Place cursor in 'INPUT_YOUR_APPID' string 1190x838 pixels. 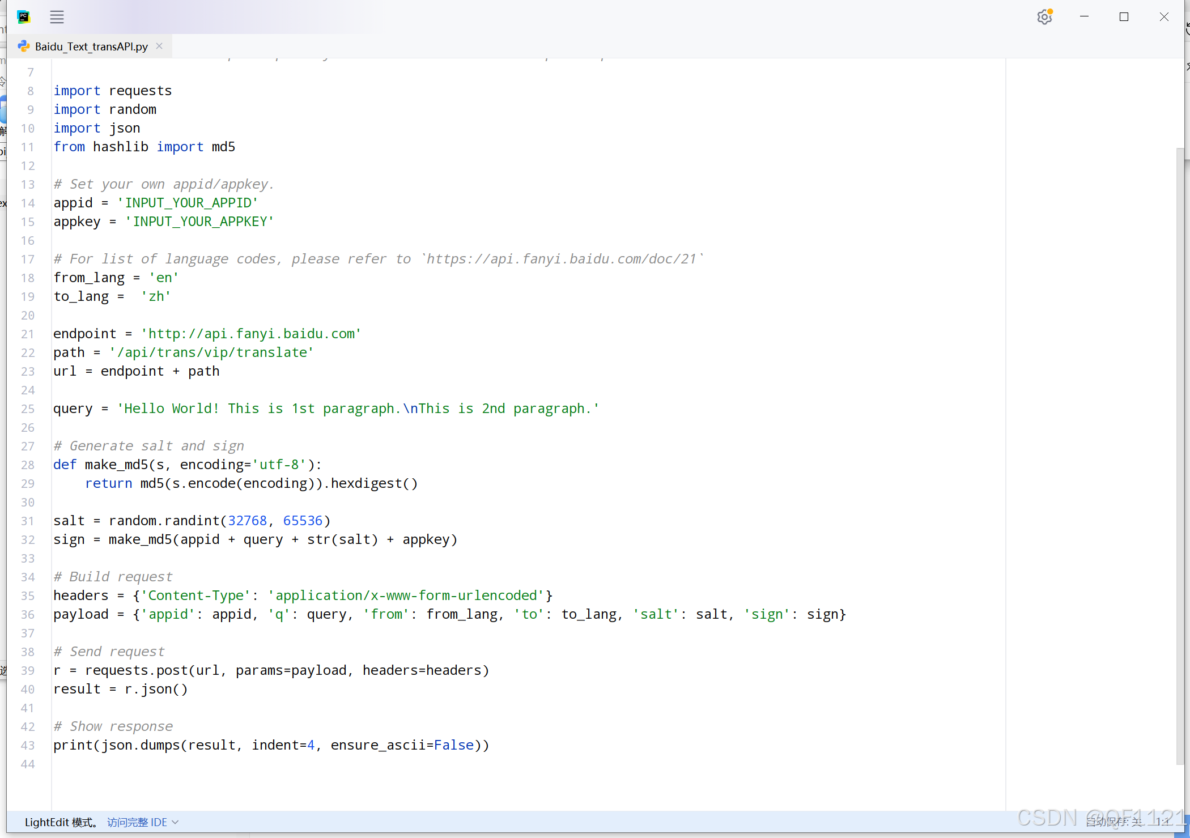click(x=188, y=203)
